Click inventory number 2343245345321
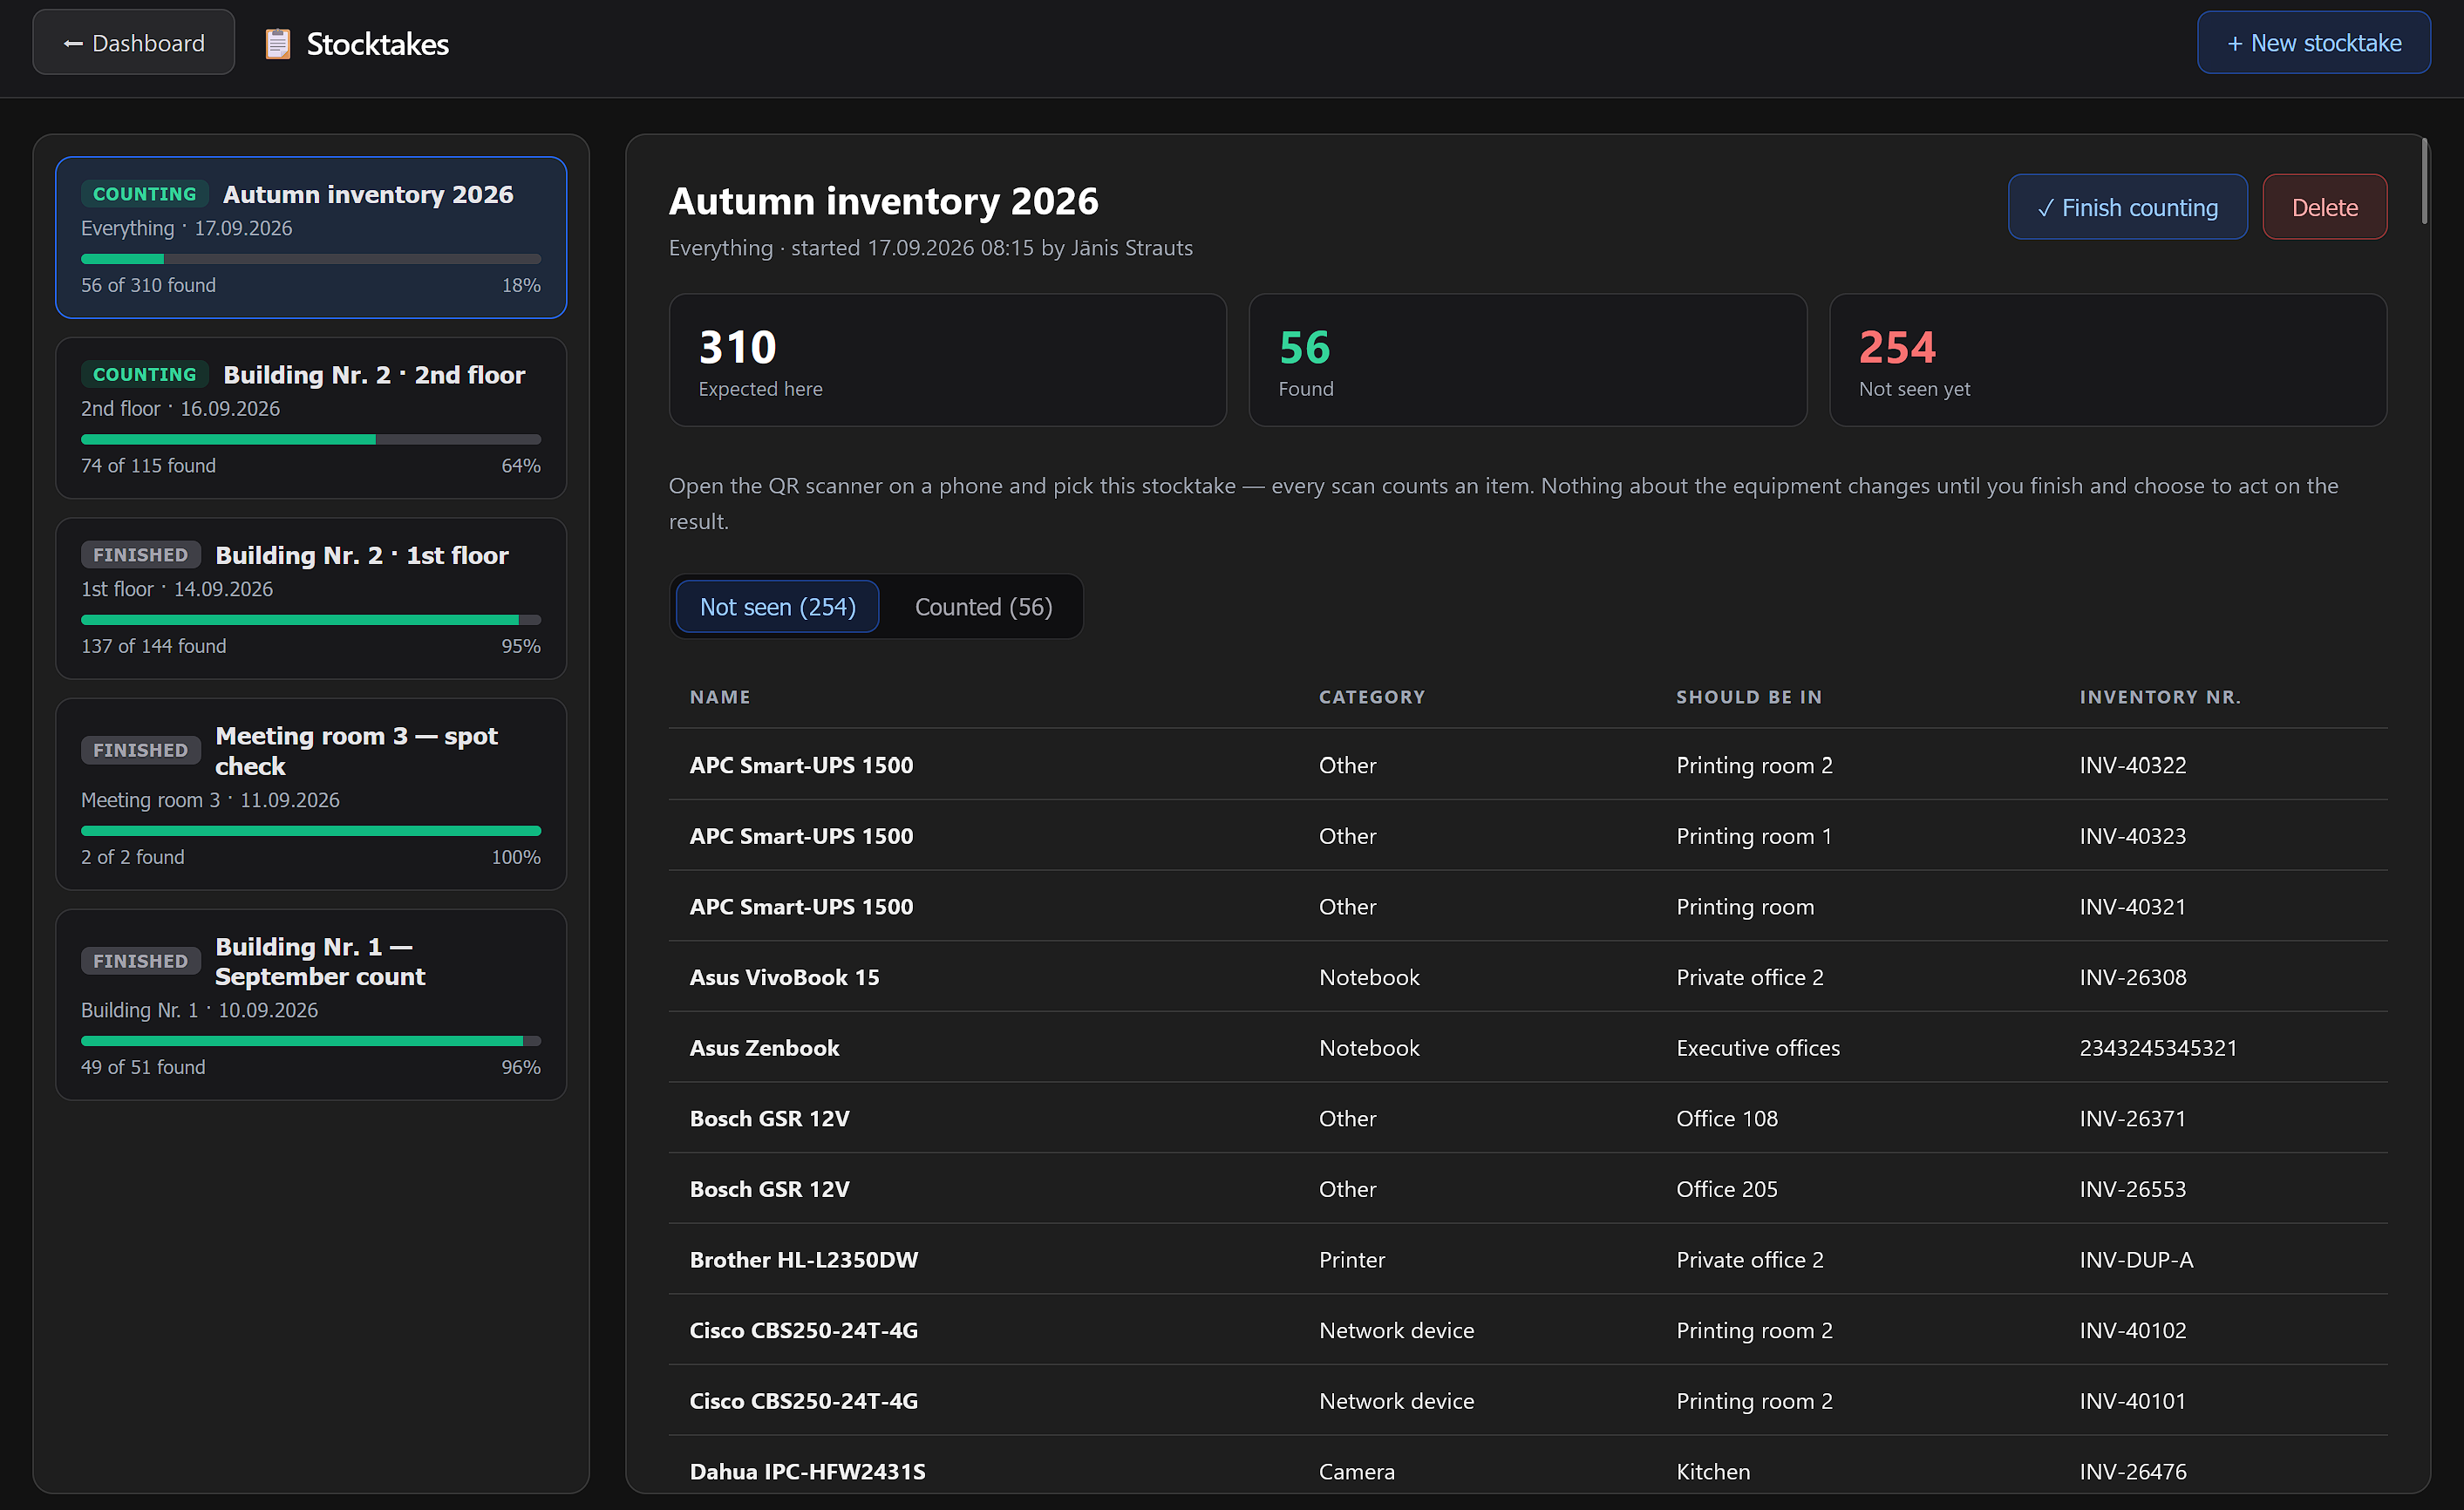This screenshot has width=2464, height=1510. coord(2158,1048)
